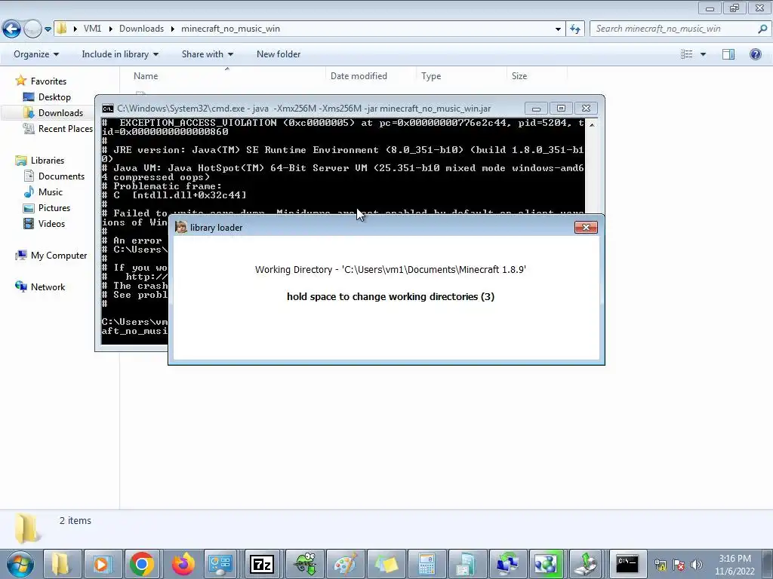
Task: Open Explorer help
Action: point(755,54)
